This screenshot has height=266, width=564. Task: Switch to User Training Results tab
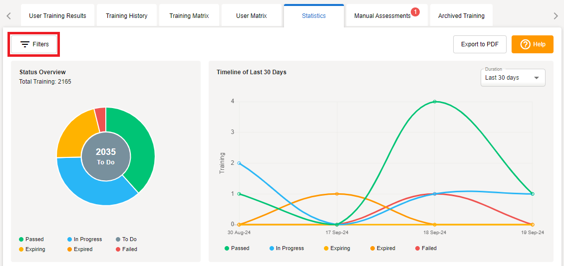pos(57,16)
